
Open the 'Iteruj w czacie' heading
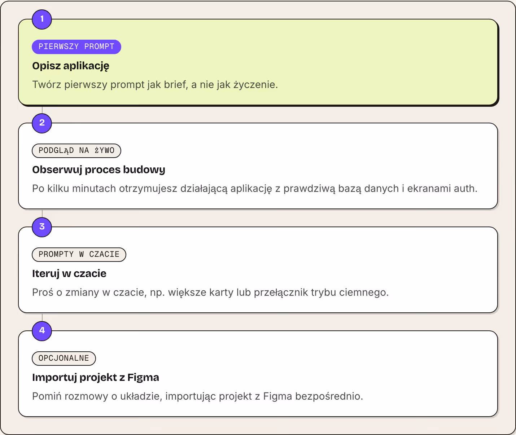tap(69, 274)
